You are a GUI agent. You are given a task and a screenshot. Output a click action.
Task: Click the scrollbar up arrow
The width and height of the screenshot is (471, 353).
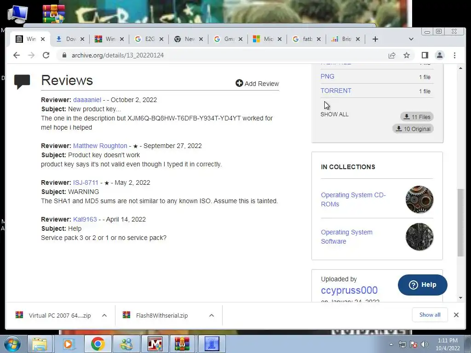click(x=460, y=68)
